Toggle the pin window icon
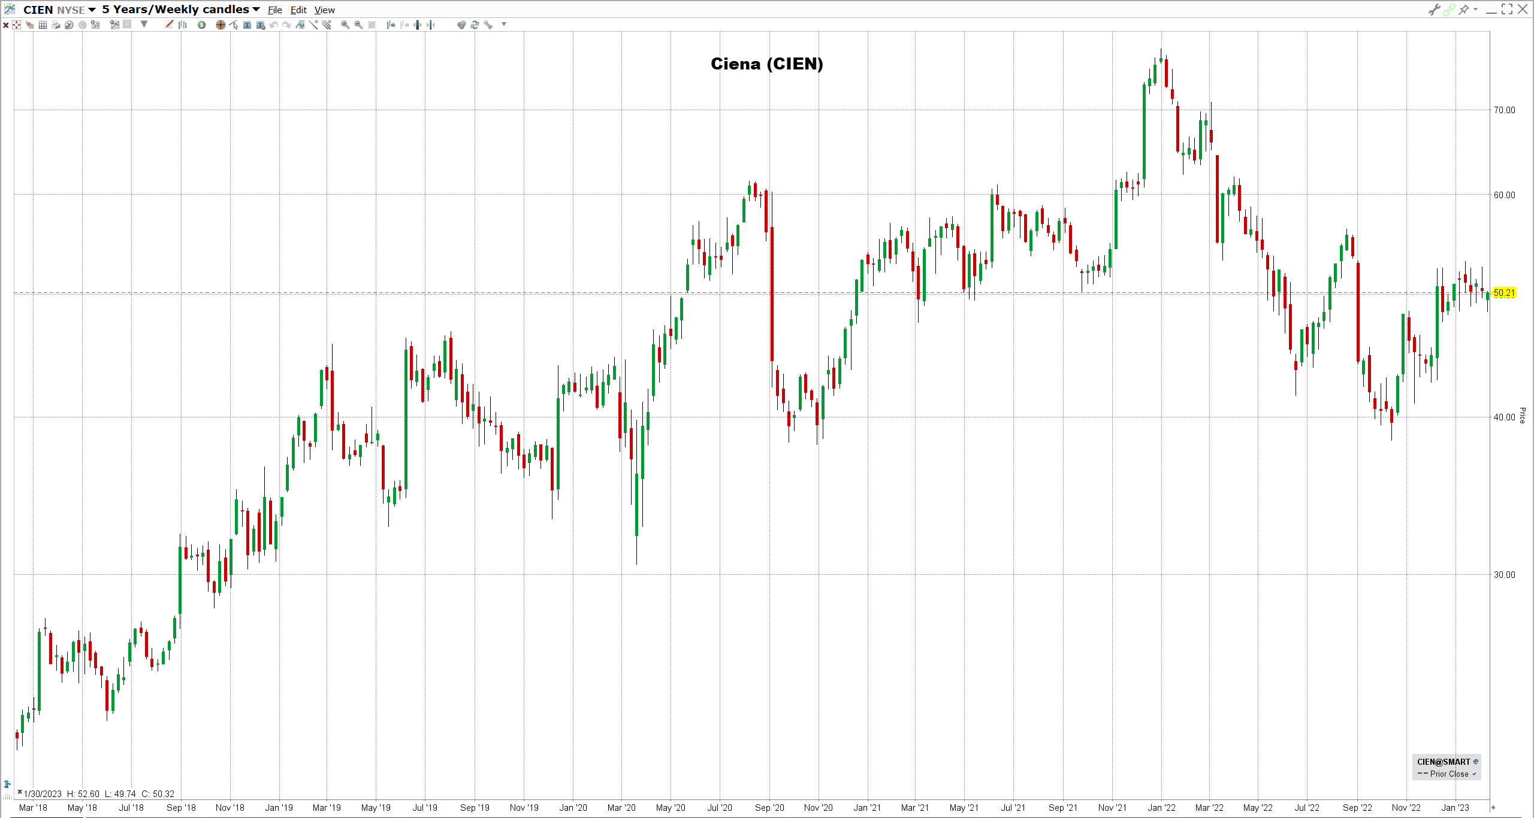 tap(1464, 10)
